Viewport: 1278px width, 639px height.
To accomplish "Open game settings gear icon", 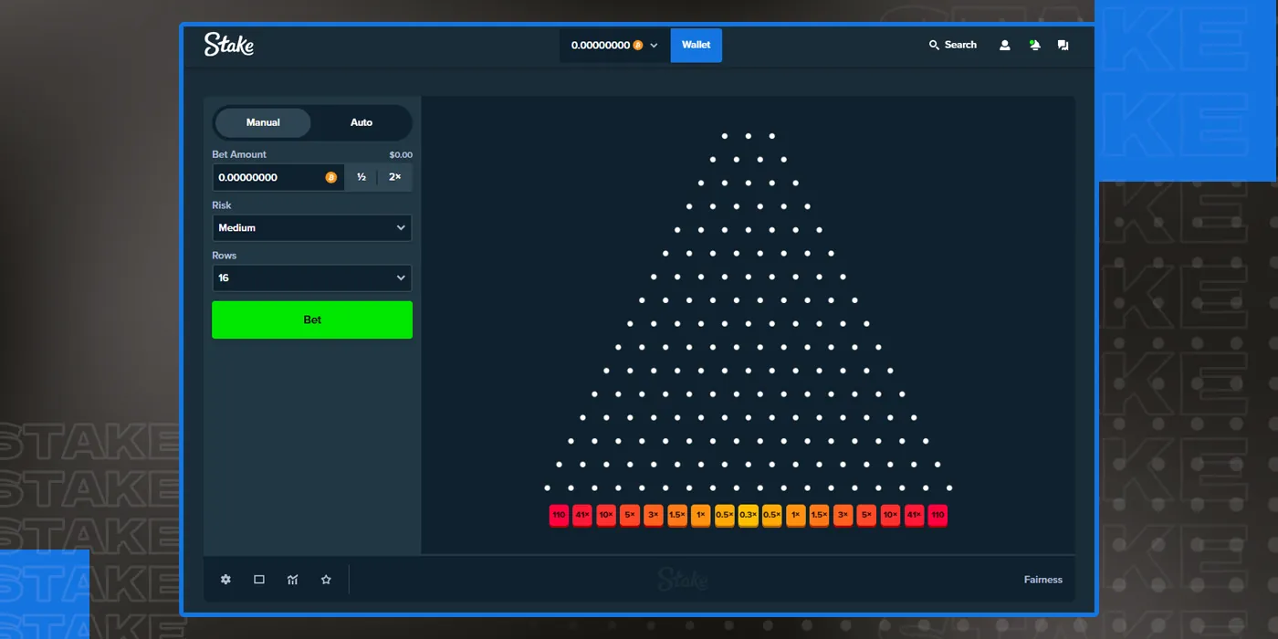I will [225, 580].
